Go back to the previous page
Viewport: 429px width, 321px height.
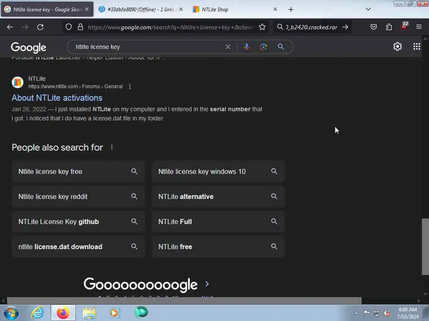pyautogui.click(x=10, y=27)
